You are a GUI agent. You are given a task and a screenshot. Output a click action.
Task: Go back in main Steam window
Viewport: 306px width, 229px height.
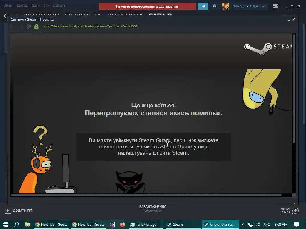coord(6,16)
